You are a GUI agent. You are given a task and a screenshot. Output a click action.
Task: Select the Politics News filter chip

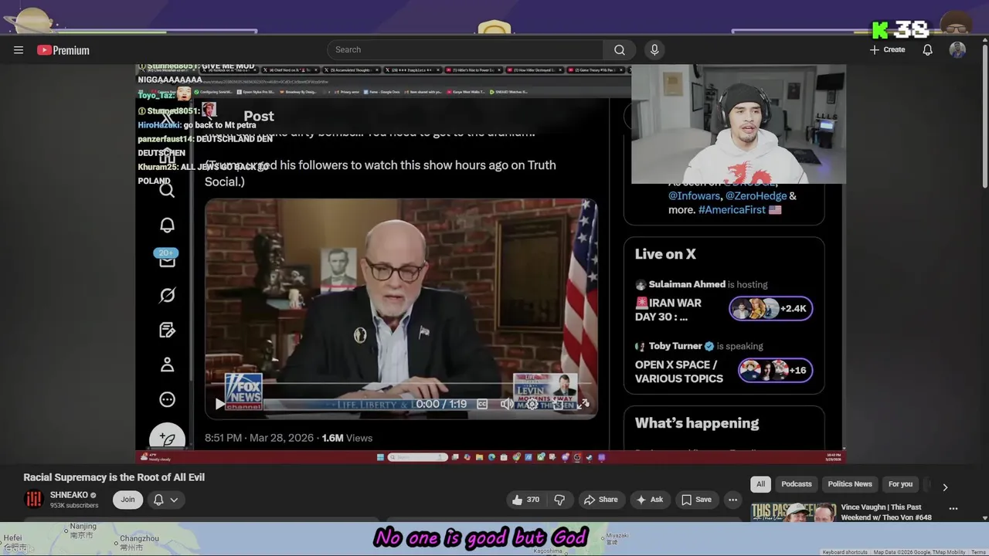[x=850, y=484]
